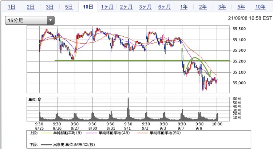This screenshot has height=149, width=273.
Task: Click the timestamp 21/09/08 16:58 EST
Action: click(x=250, y=18)
